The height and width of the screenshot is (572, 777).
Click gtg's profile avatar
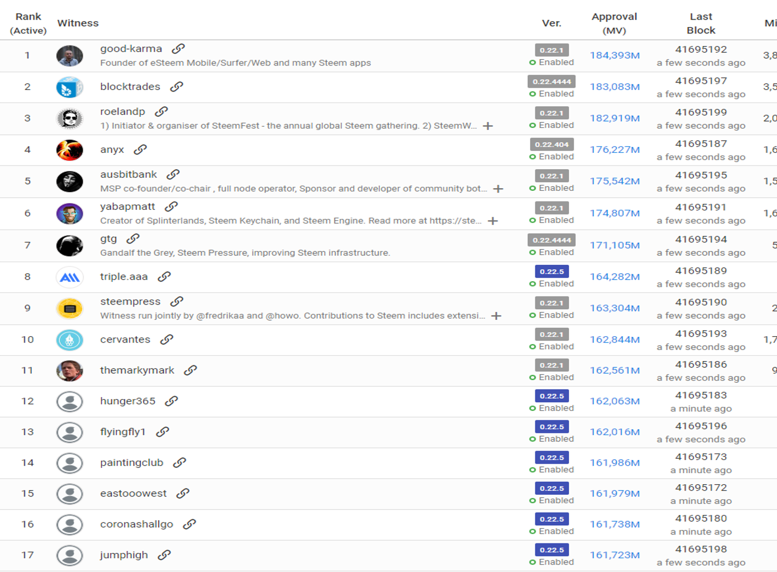pyautogui.click(x=70, y=245)
